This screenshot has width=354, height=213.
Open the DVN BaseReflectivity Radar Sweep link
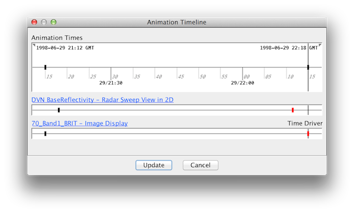click(102, 100)
